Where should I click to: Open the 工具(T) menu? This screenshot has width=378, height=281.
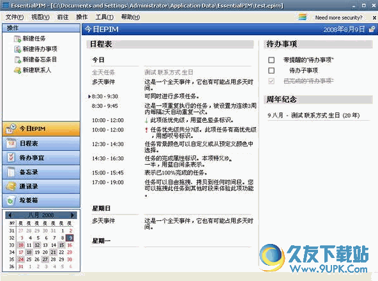(x=104, y=17)
